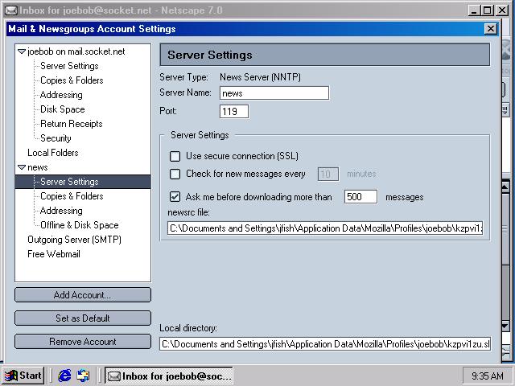Screen dimensions: 515x386
Task: Click Remove Account button
Action: [x=82, y=342]
